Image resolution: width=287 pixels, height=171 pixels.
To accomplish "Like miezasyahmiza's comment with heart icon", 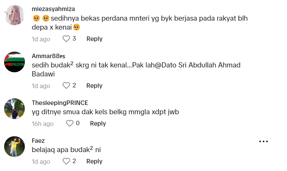I will 66,39.
